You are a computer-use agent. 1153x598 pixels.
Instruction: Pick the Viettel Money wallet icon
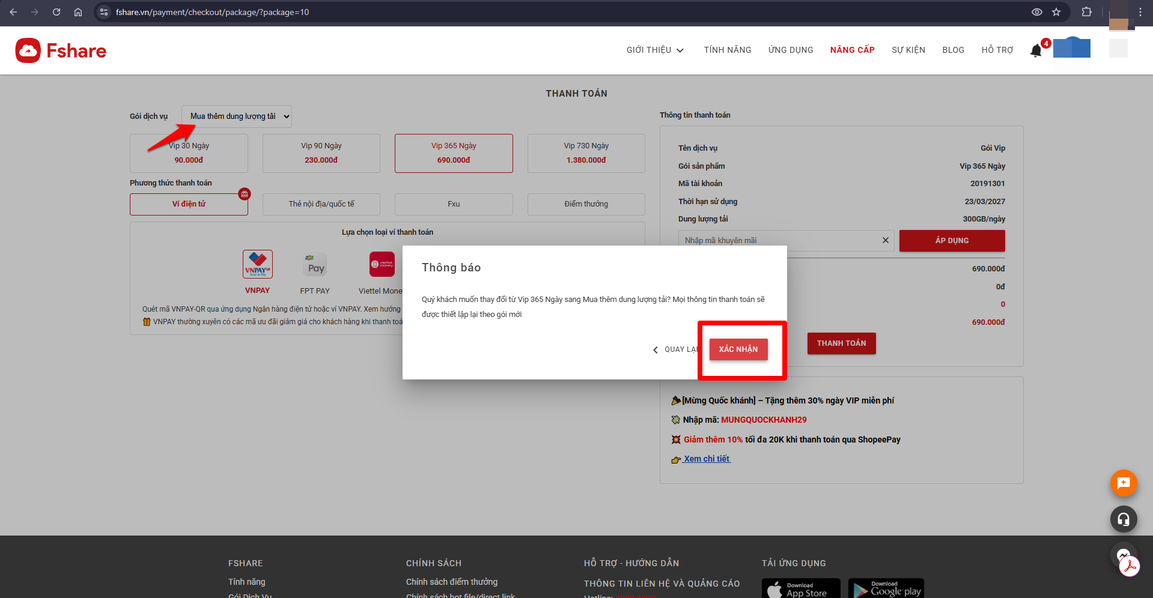382,265
